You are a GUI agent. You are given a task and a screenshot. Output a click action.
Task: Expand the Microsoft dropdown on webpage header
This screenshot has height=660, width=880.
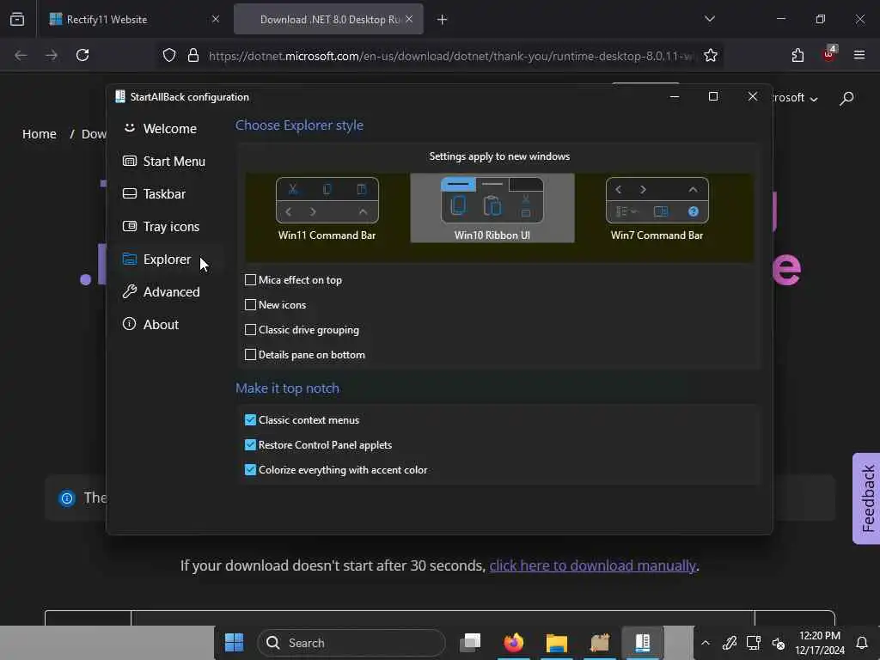[x=795, y=98]
